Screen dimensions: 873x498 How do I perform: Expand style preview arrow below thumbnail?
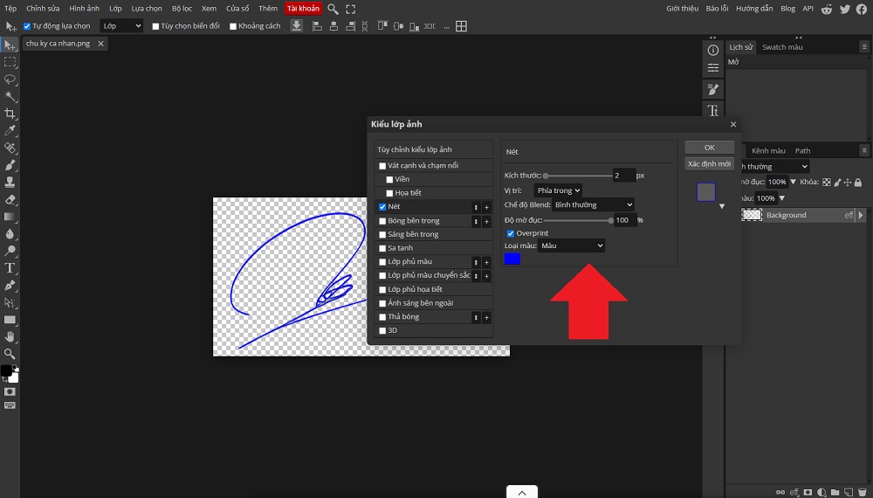[722, 207]
